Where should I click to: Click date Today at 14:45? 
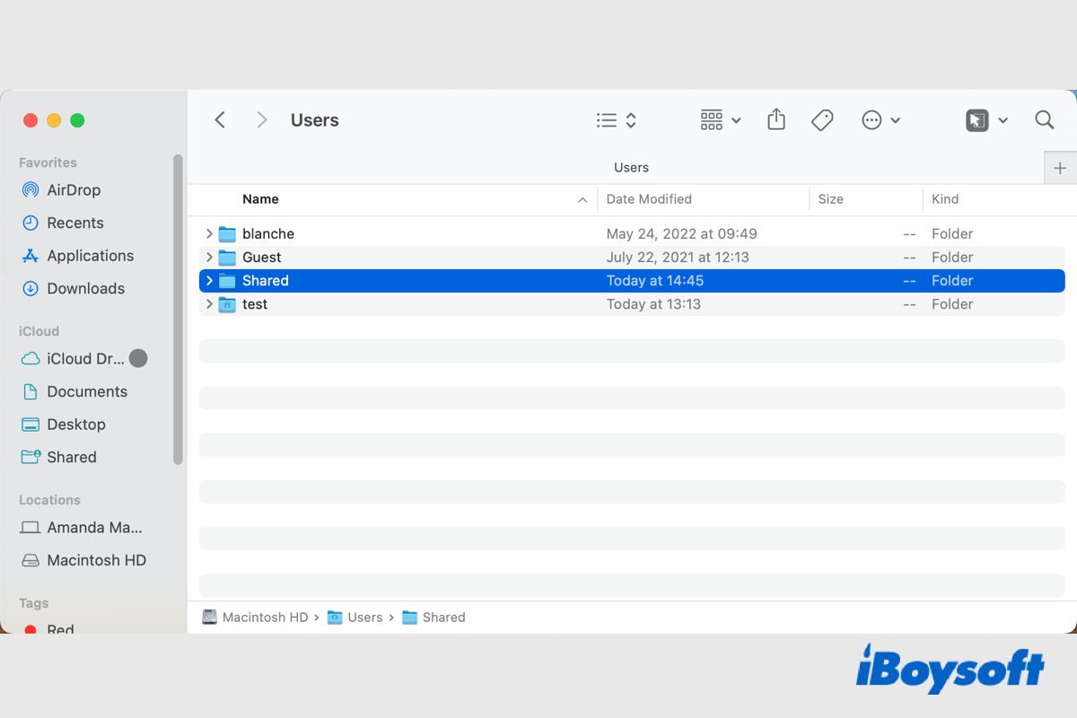point(655,281)
